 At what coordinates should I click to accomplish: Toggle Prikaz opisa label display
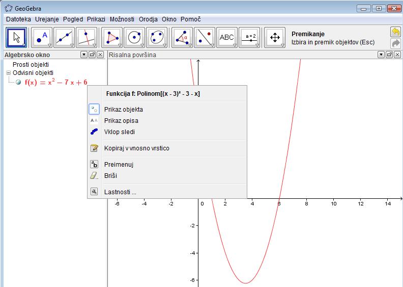(121, 121)
